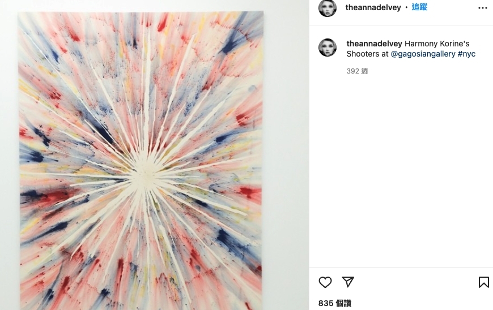The width and height of the screenshot is (493, 310).
Task: Open the @gagosiangallery mention
Action: [423, 54]
